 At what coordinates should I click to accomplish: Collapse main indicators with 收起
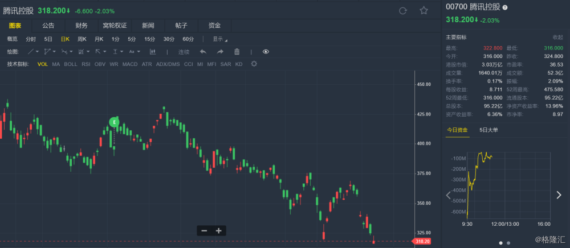coord(557,38)
